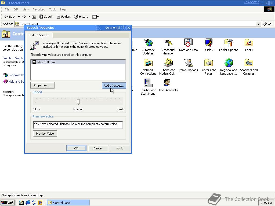Screen dimensions: 275x206
Task: Launch Internet Explorer from quick launch
Action: tap(28, 203)
